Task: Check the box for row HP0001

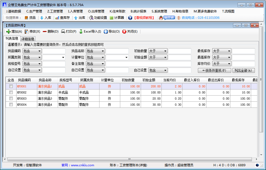Action: click(11, 86)
